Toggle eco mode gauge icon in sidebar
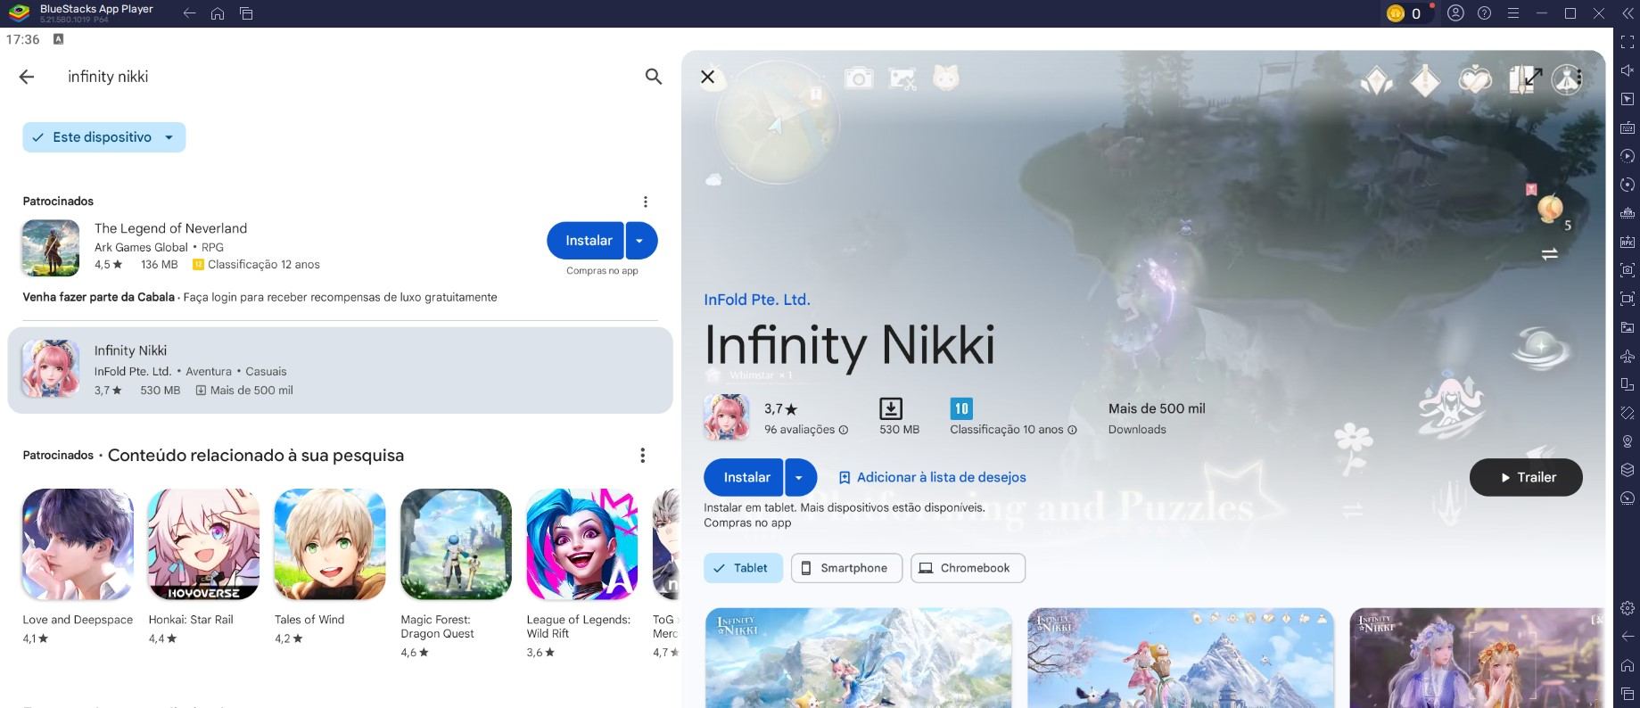 1628,498
